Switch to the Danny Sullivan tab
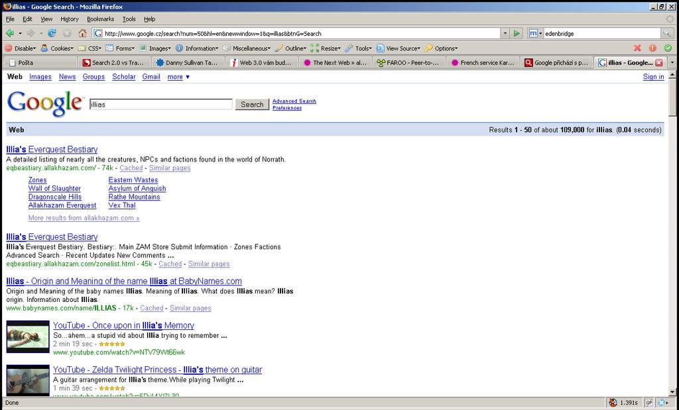The height and width of the screenshot is (410, 679). [x=188, y=63]
